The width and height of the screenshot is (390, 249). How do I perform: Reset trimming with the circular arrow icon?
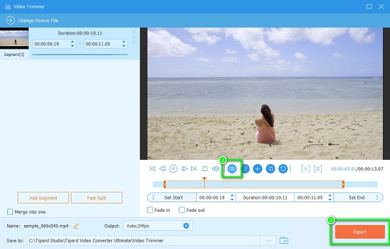click(x=283, y=169)
